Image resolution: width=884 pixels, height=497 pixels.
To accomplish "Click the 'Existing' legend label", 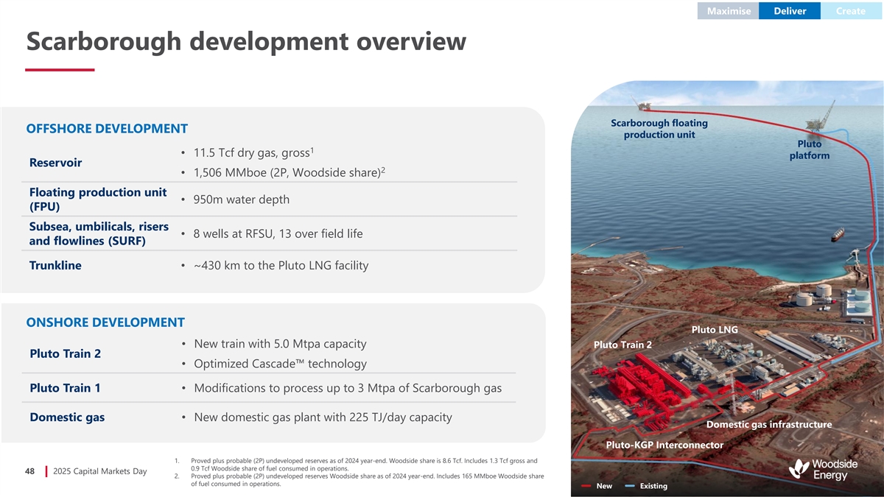I will [x=653, y=486].
